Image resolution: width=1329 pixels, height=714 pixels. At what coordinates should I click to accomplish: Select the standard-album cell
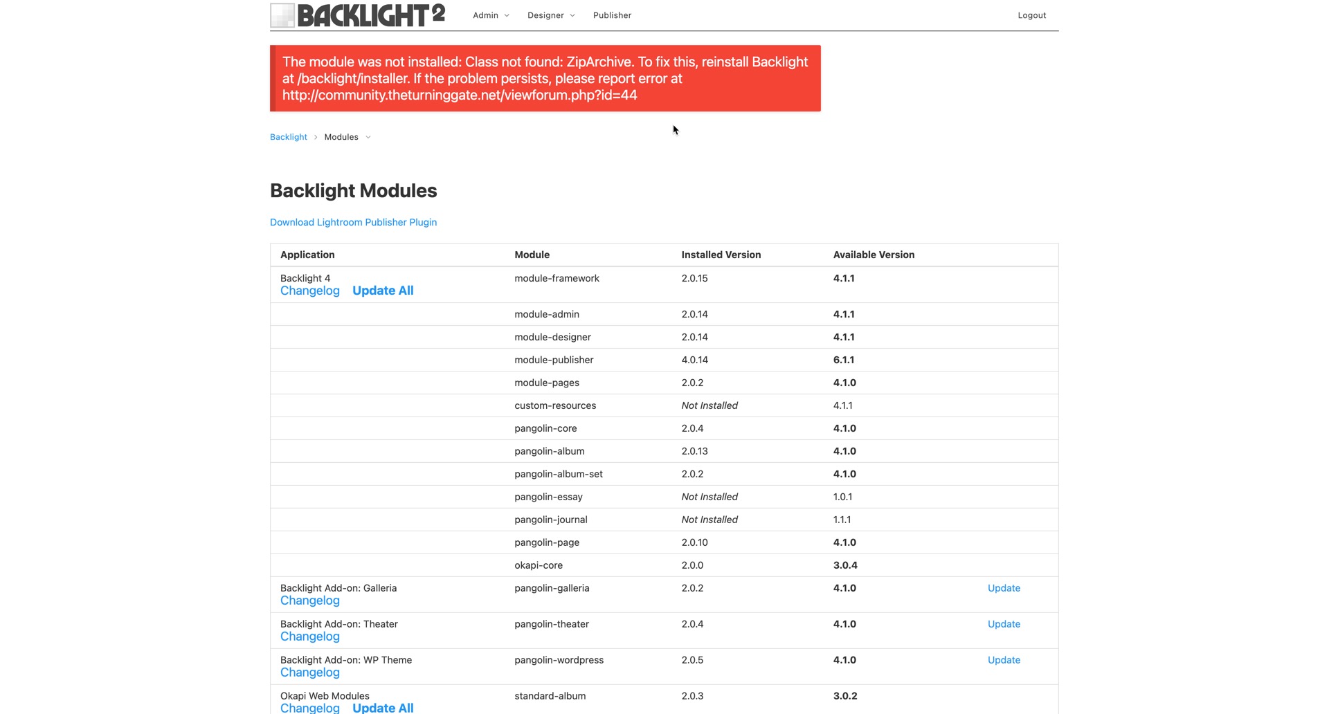point(550,696)
